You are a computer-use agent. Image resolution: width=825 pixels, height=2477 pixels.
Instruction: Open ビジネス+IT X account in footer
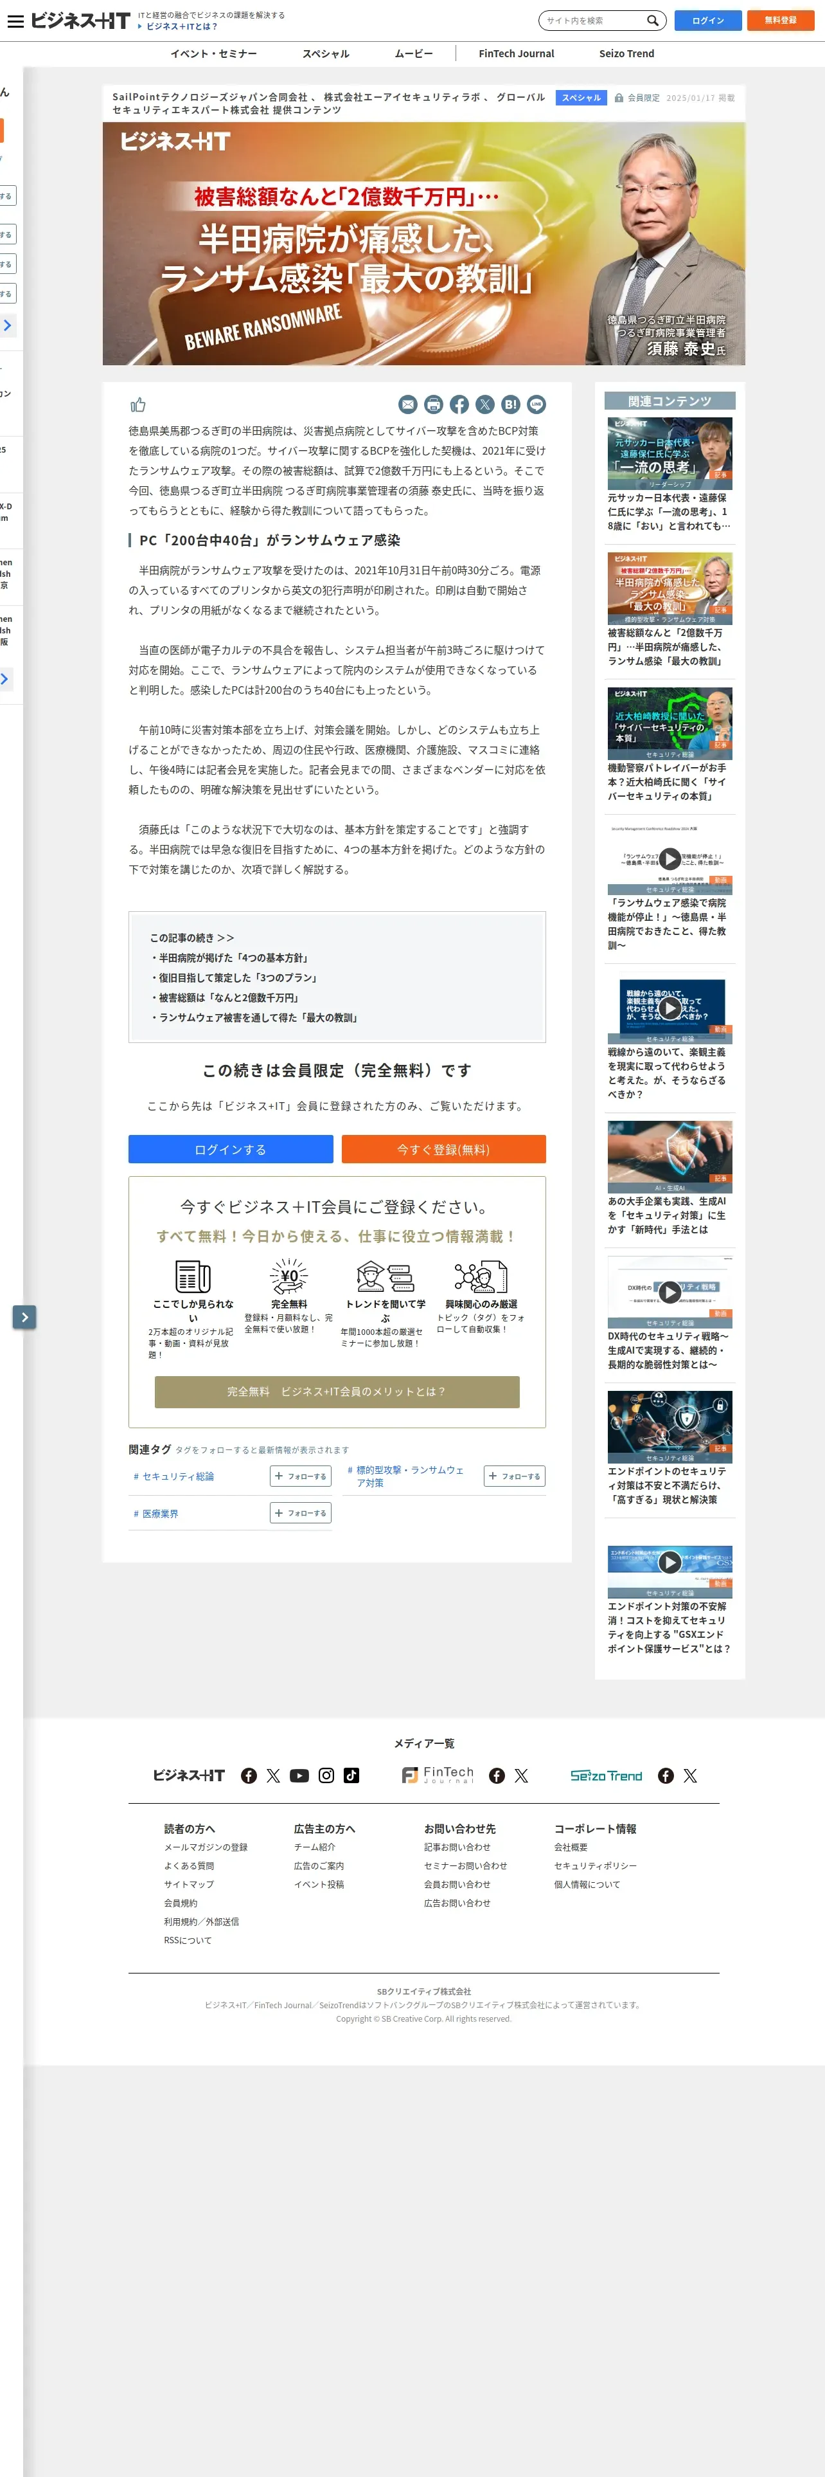[x=274, y=1775]
